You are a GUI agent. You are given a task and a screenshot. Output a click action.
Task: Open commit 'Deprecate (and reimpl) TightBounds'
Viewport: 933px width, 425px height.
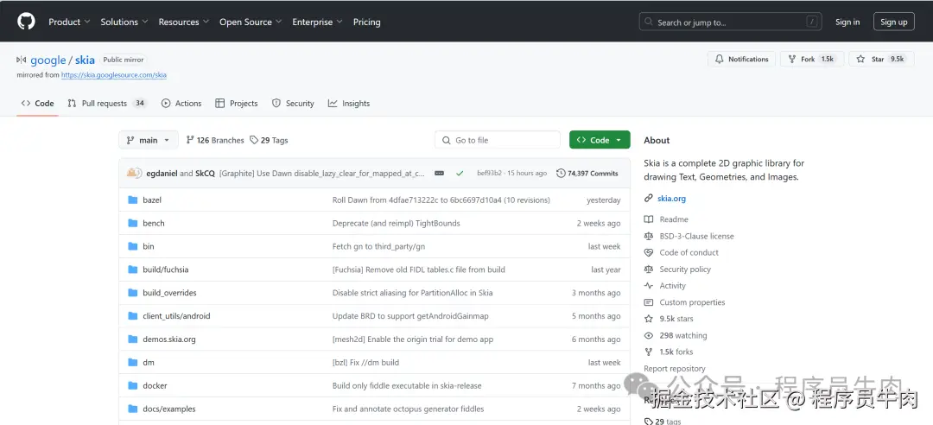coord(396,223)
